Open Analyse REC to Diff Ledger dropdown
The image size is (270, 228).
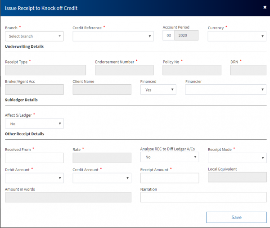[169, 157]
